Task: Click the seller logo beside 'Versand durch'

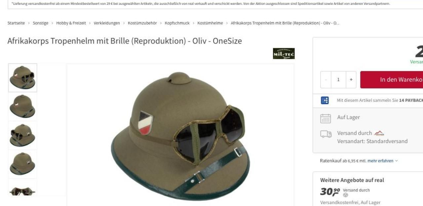Action: point(379,133)
